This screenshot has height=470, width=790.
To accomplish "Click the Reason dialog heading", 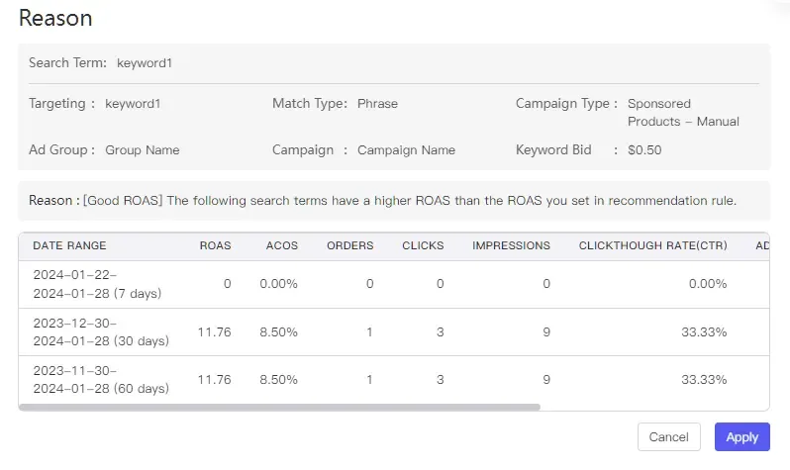I will (55, 18).
